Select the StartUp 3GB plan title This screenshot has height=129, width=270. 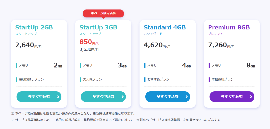tap(98, 27)
